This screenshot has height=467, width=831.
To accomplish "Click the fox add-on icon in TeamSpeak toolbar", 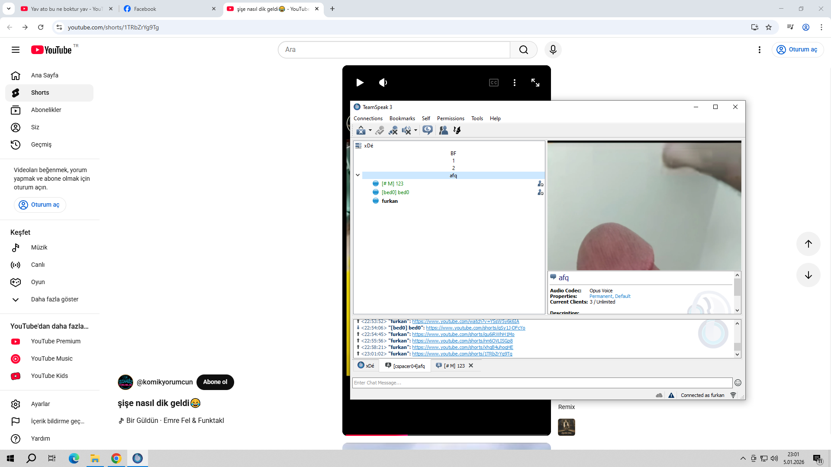I will click(457, 130).
